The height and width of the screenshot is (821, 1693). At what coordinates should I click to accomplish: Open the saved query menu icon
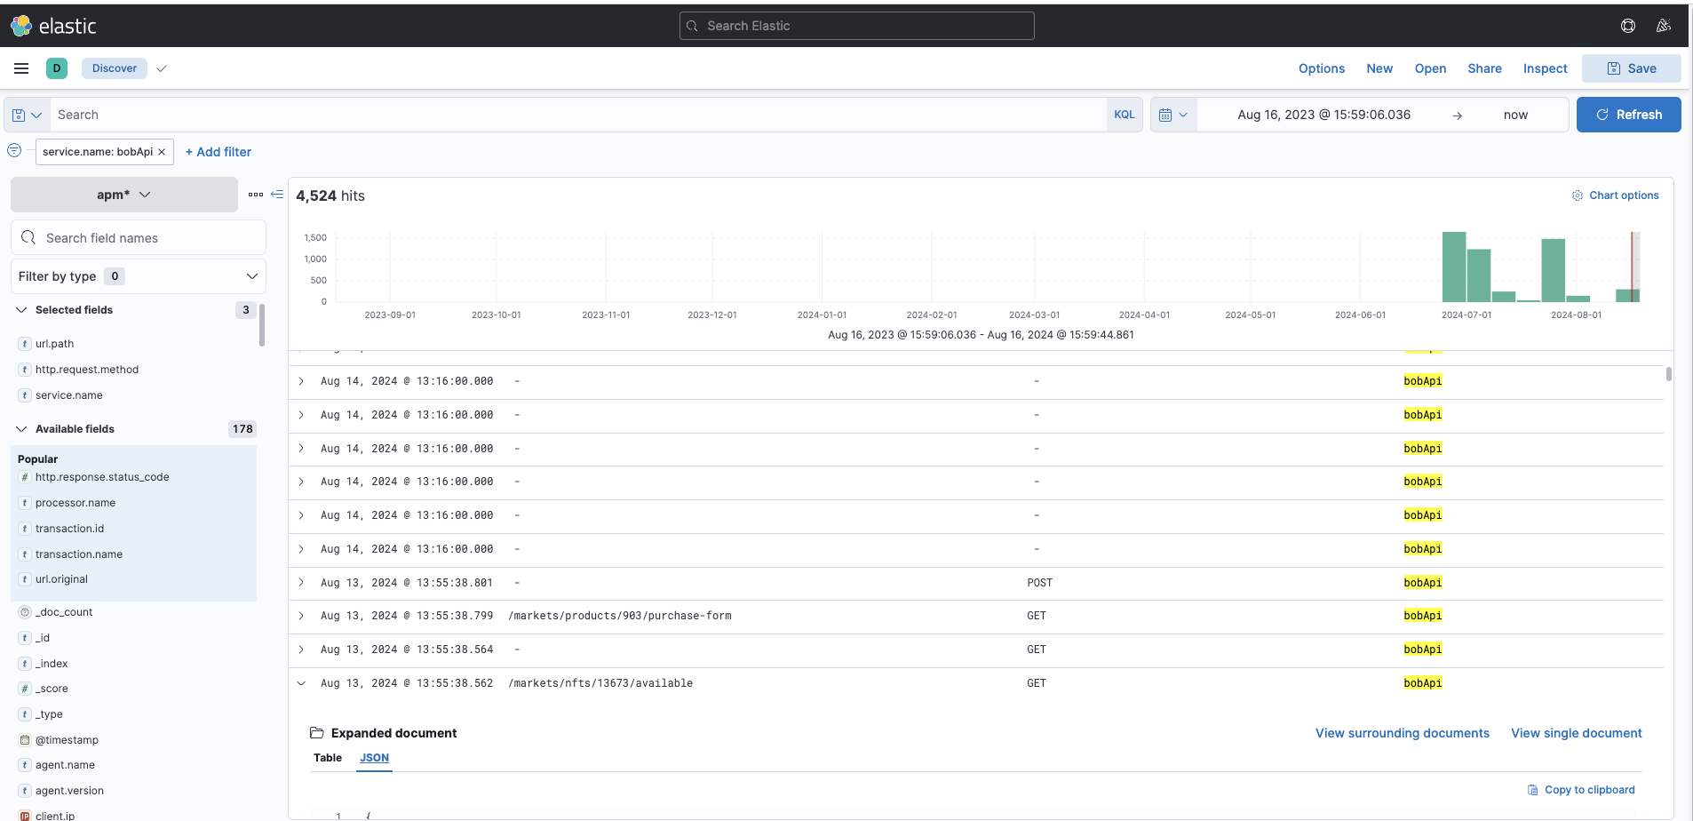[27, 115]
